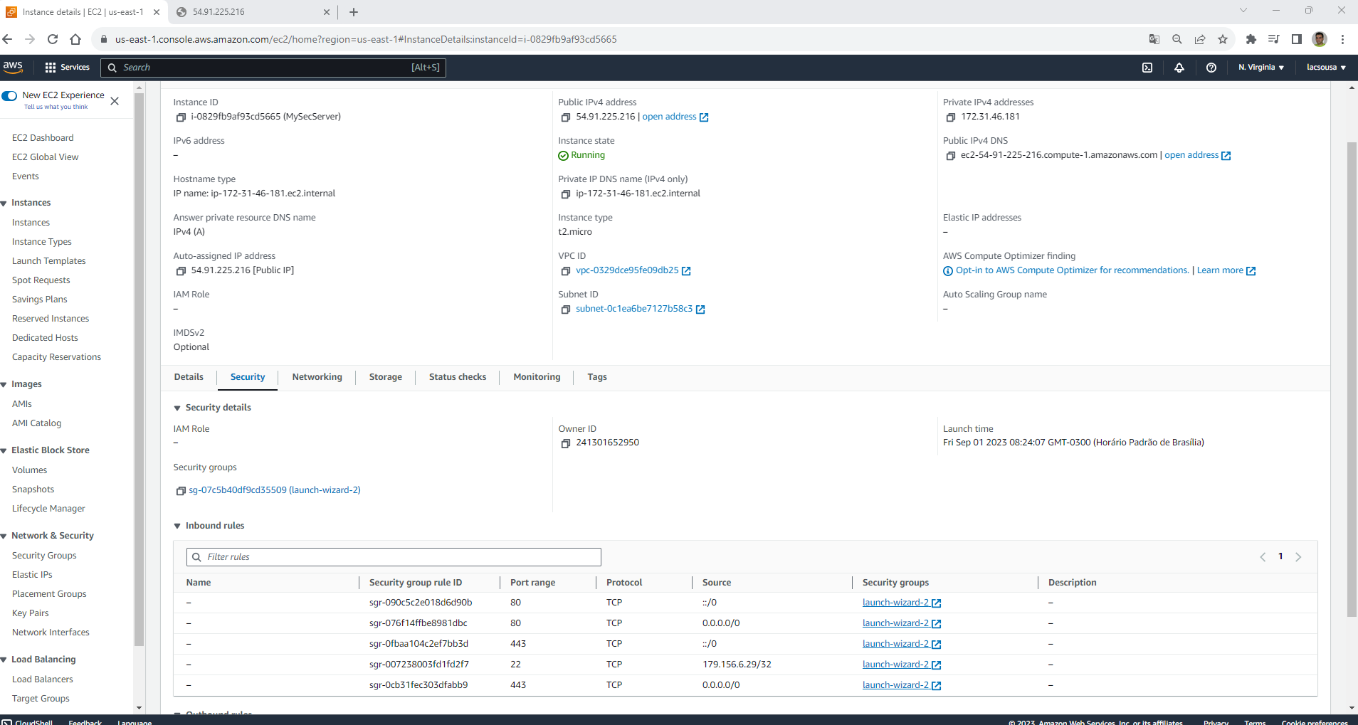
Task: Reload the browser page
Action: (x=53, y=39)
